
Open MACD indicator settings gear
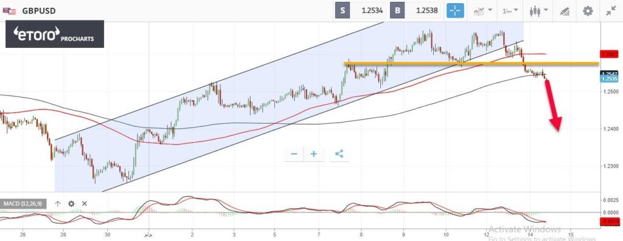tap(71, 204)
